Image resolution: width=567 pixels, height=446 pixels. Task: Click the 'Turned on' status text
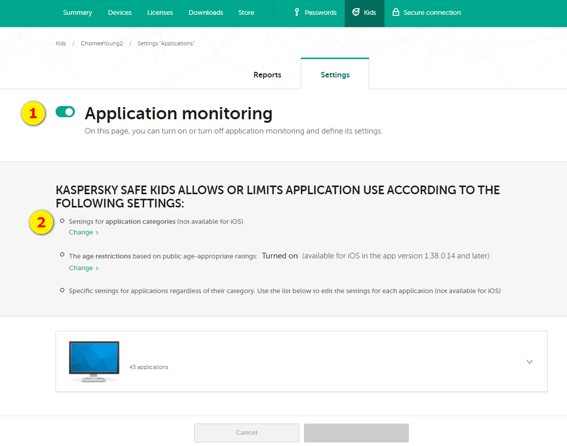pos(280,256)
